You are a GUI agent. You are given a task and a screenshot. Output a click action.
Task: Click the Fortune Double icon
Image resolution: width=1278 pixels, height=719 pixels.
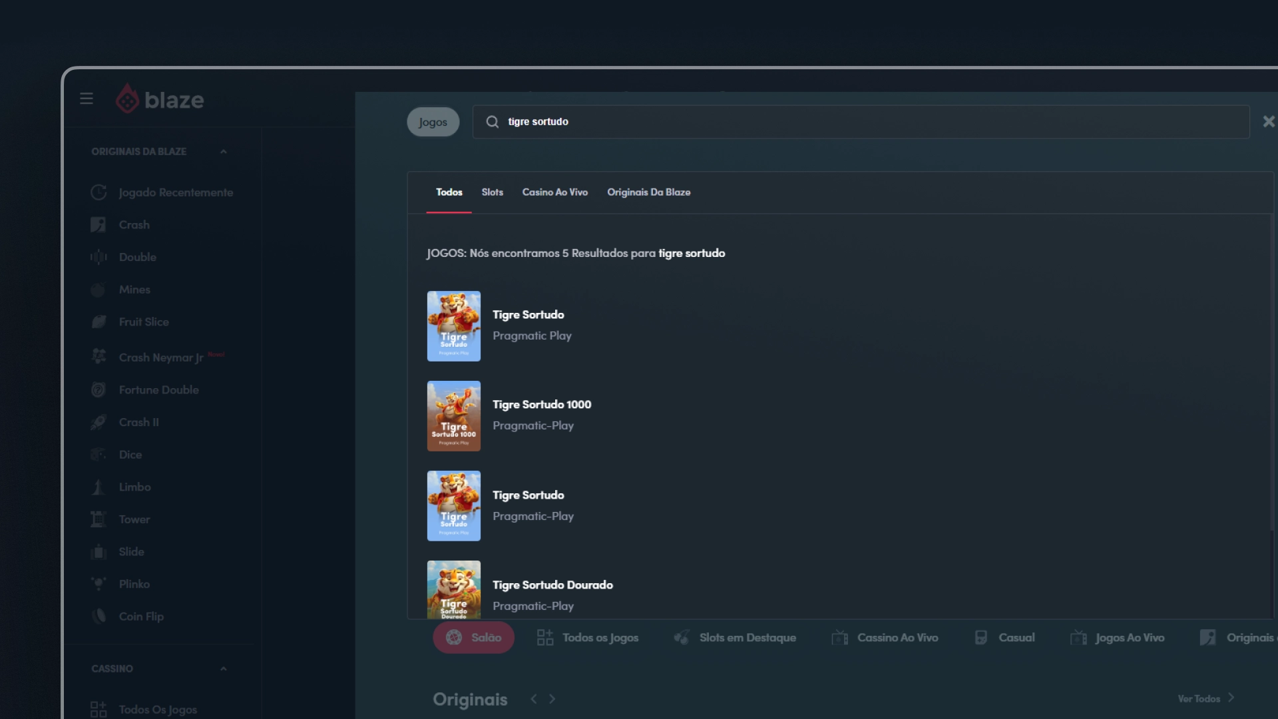[x=99, y=390]
